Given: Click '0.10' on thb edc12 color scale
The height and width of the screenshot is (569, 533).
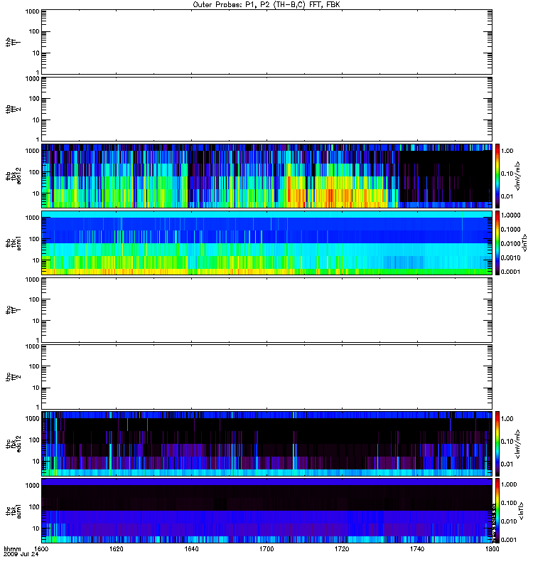Looking at the screenshot, I should tap(507, 174).
